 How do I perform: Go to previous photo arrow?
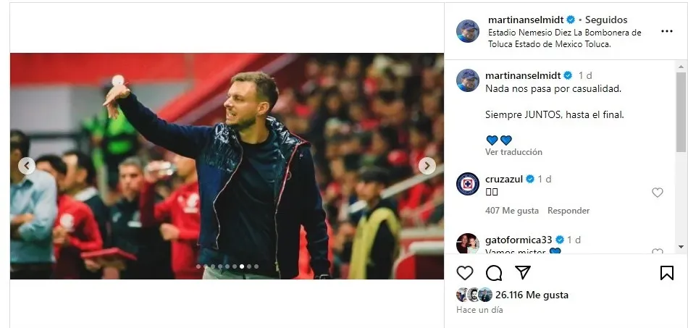(27, 166)
